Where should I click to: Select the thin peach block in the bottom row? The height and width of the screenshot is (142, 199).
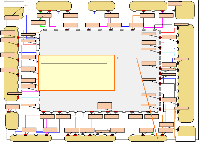click(102, 131)
